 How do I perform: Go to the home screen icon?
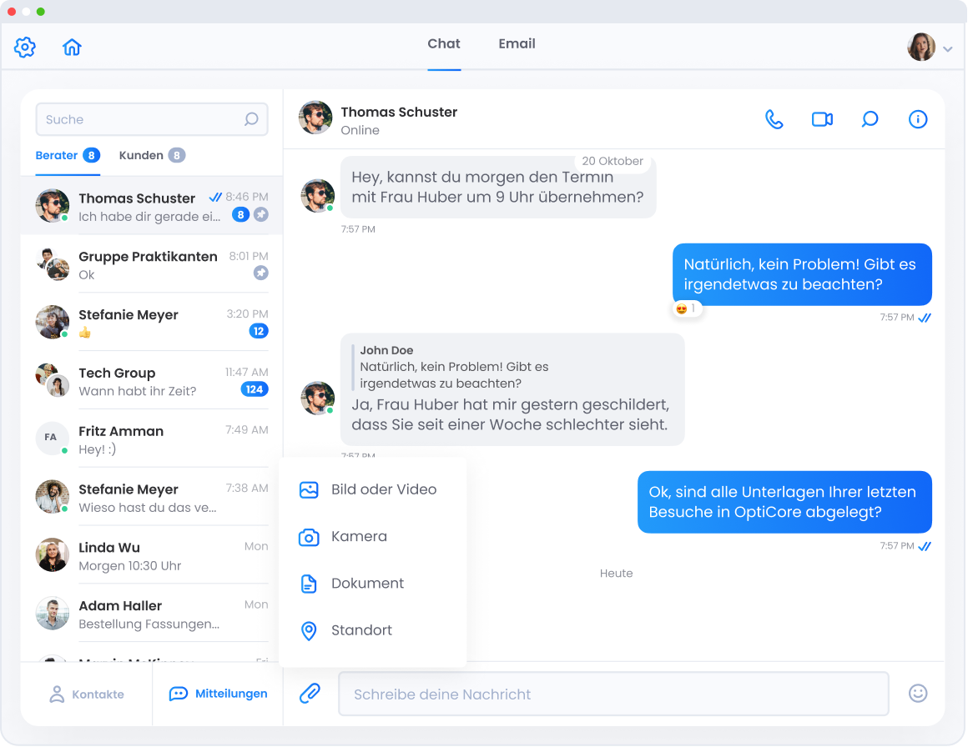[x=73, y=48]
